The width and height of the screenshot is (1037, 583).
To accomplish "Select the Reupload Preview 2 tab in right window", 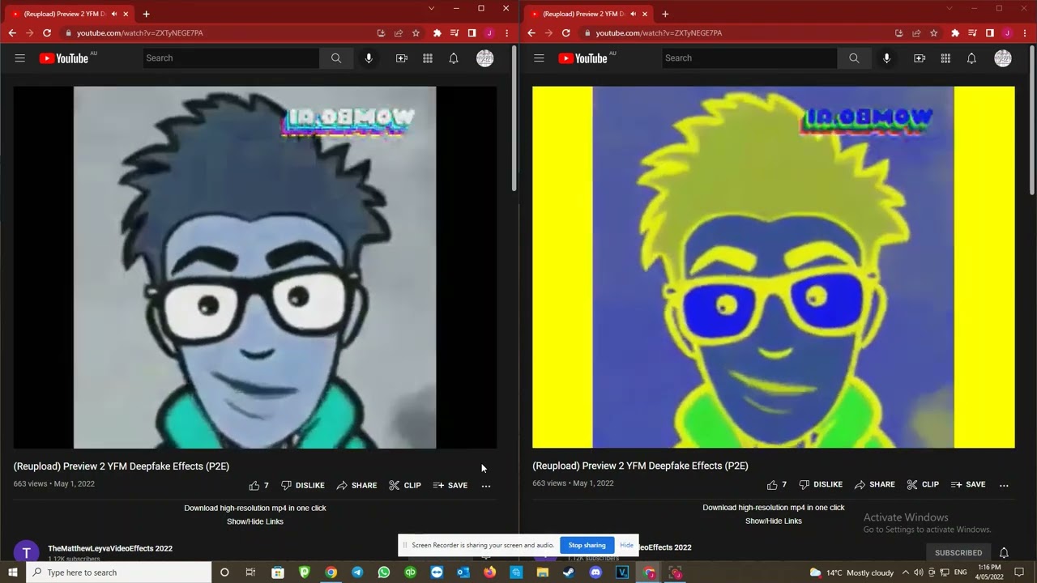I will 583,14.
